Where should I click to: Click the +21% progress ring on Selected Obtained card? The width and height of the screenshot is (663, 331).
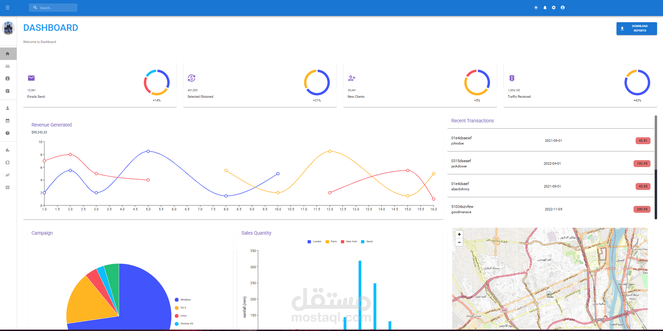tap(317, 82)
